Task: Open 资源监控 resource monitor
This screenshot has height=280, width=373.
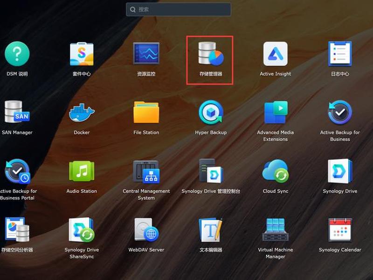Action: [146, 54]
